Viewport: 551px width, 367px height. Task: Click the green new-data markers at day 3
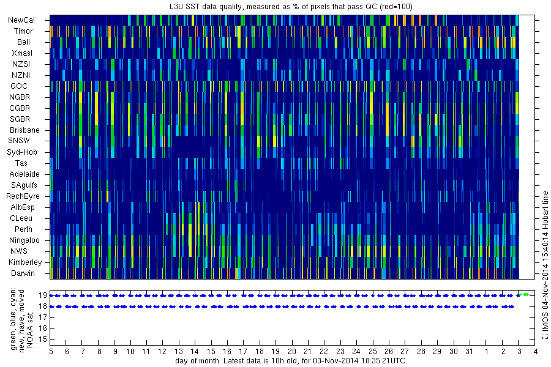(524, 294)
